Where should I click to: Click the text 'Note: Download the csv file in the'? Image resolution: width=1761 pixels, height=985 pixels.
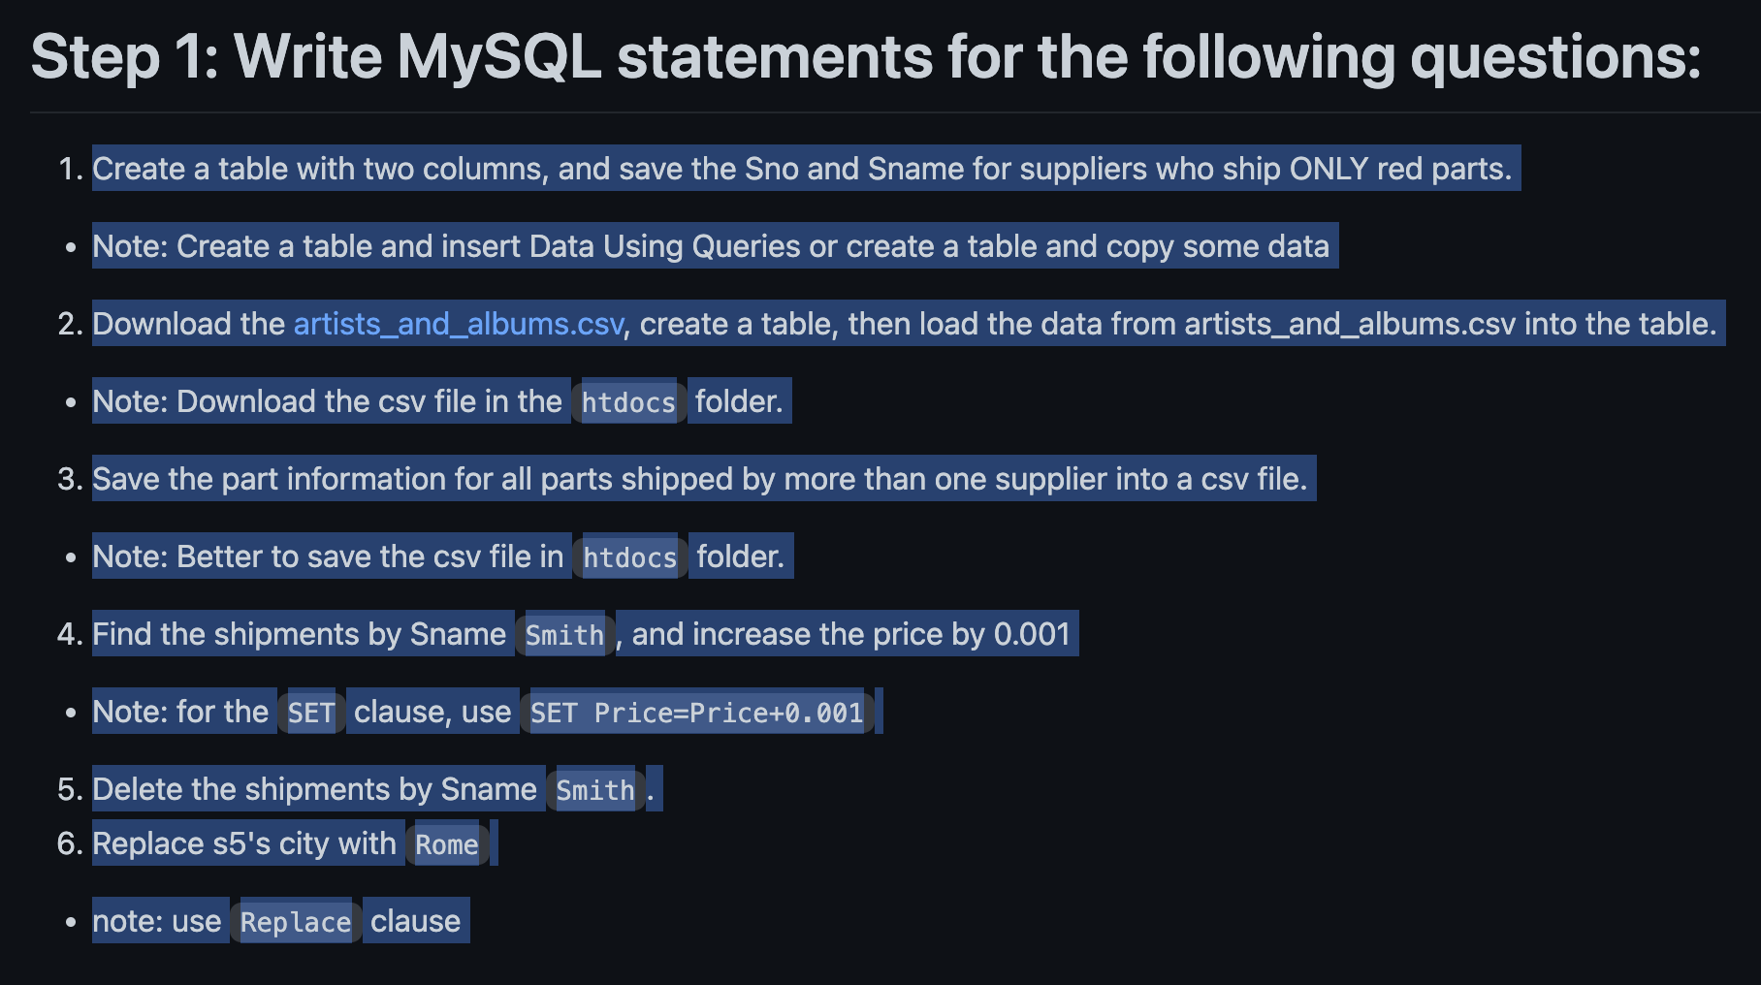point(327,401)
